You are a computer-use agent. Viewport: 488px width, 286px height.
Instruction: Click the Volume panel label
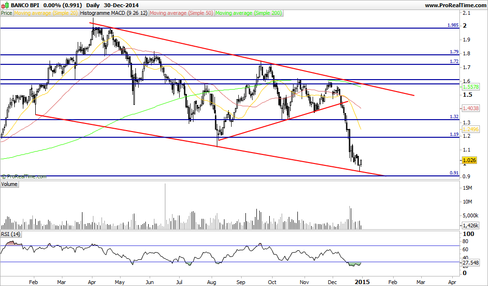[x=10, y=184]
